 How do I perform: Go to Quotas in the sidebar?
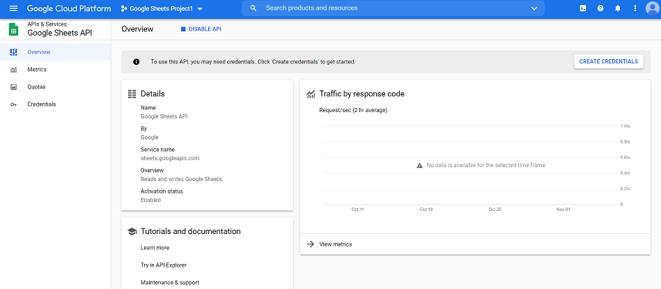pos(36,87)
